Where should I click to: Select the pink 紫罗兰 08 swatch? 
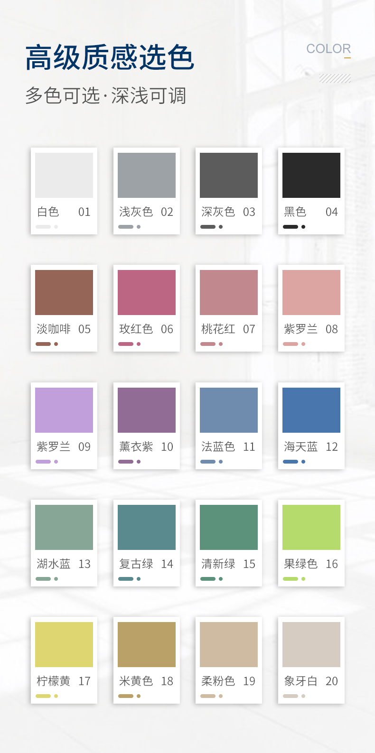311,292
